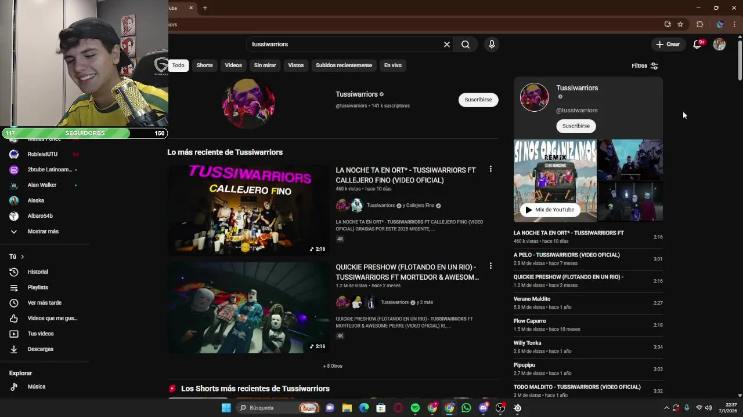Open the QUICKIE PRESHOW video thumbnail

(x=248, y=308)
